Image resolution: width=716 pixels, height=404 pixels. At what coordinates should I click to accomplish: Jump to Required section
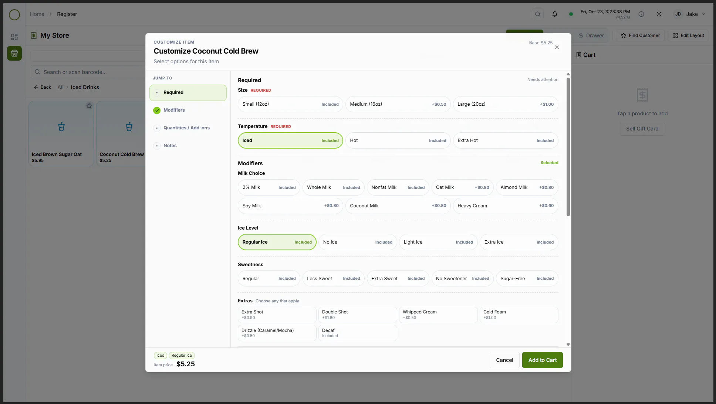click(x=188, y=93)
